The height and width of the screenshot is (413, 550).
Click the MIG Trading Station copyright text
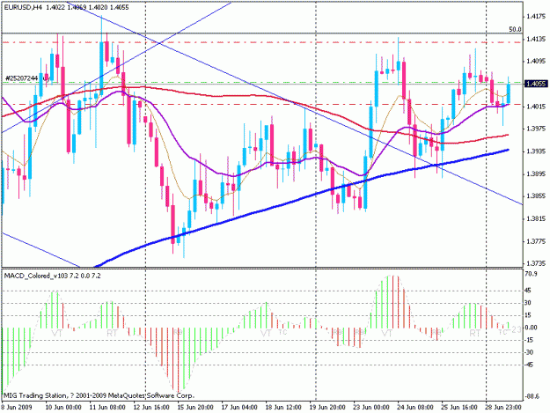pos(99,395)
